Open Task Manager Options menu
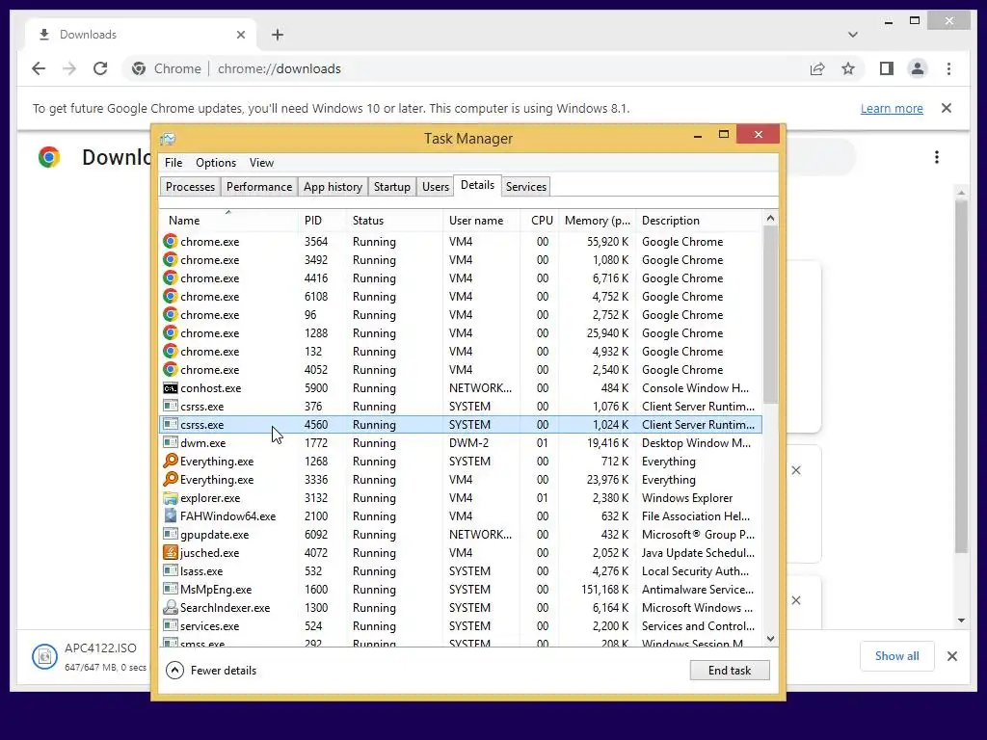This screenshot has height=740, width=987. 216,163
